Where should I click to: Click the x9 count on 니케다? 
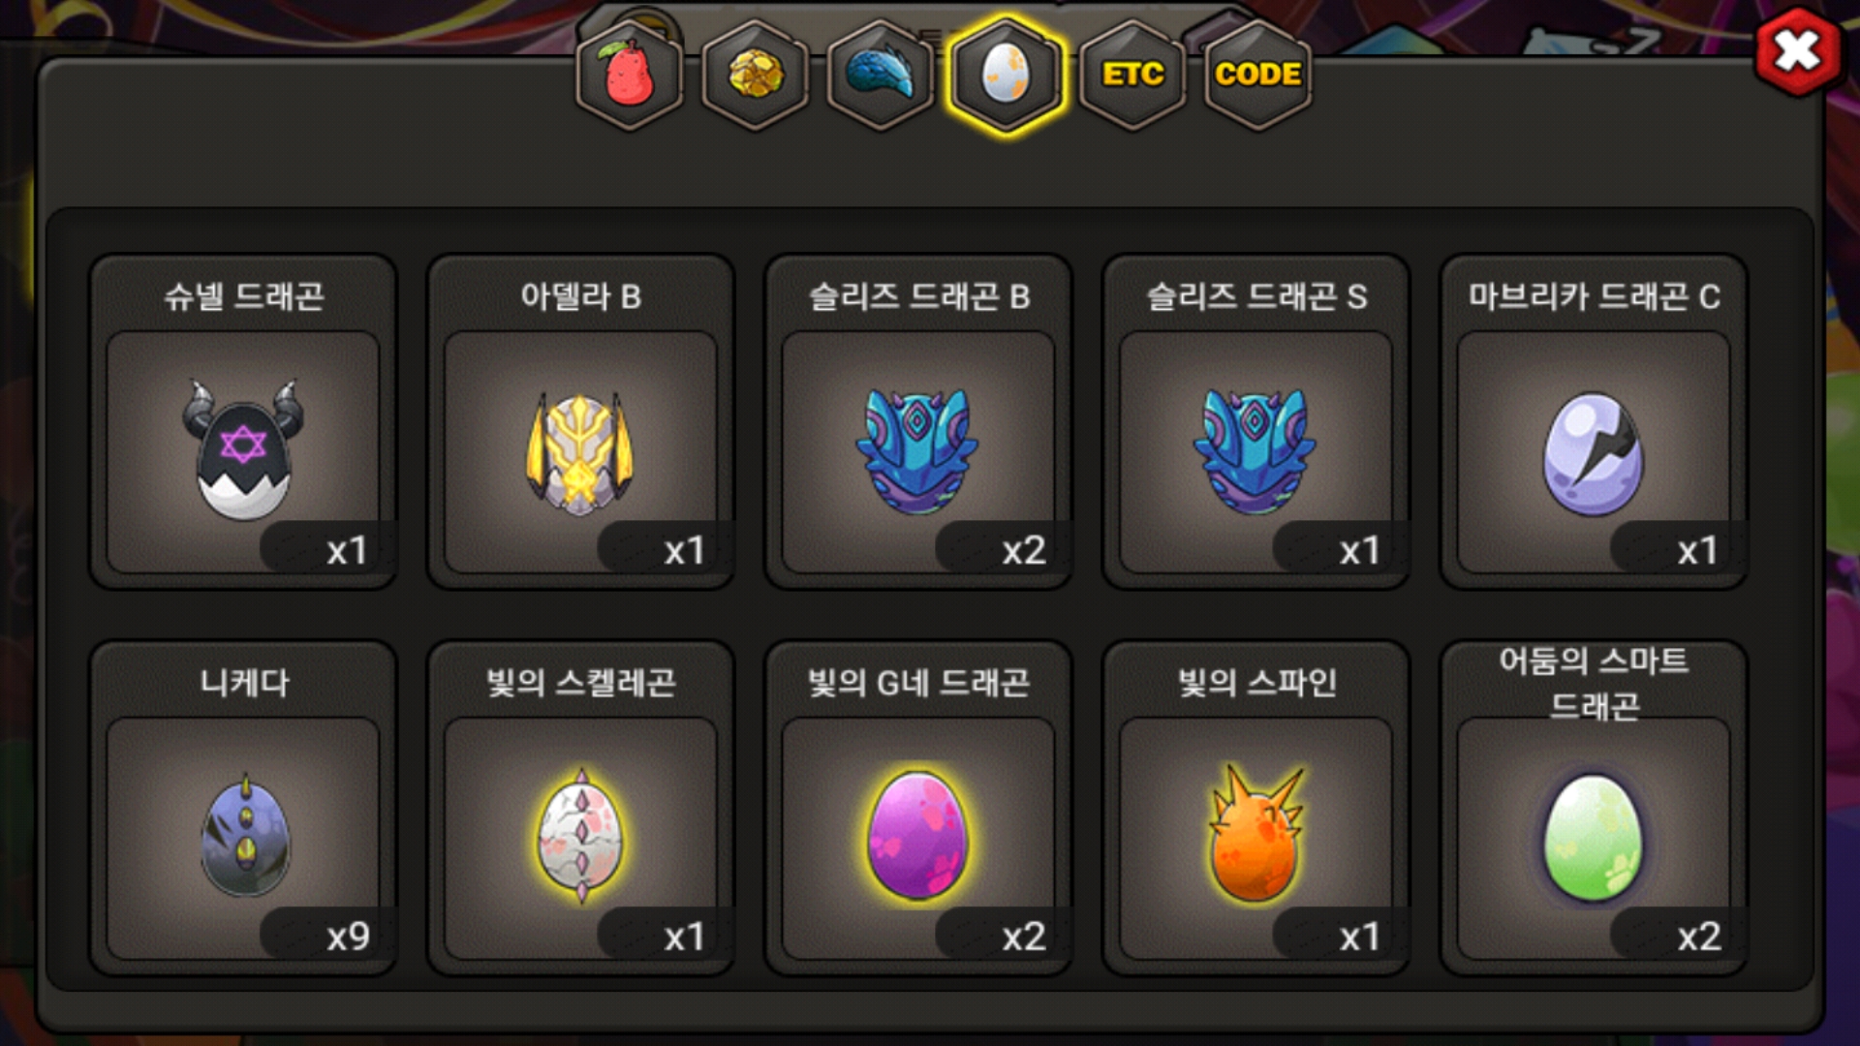pyautogui.click(x=348, y=937)
